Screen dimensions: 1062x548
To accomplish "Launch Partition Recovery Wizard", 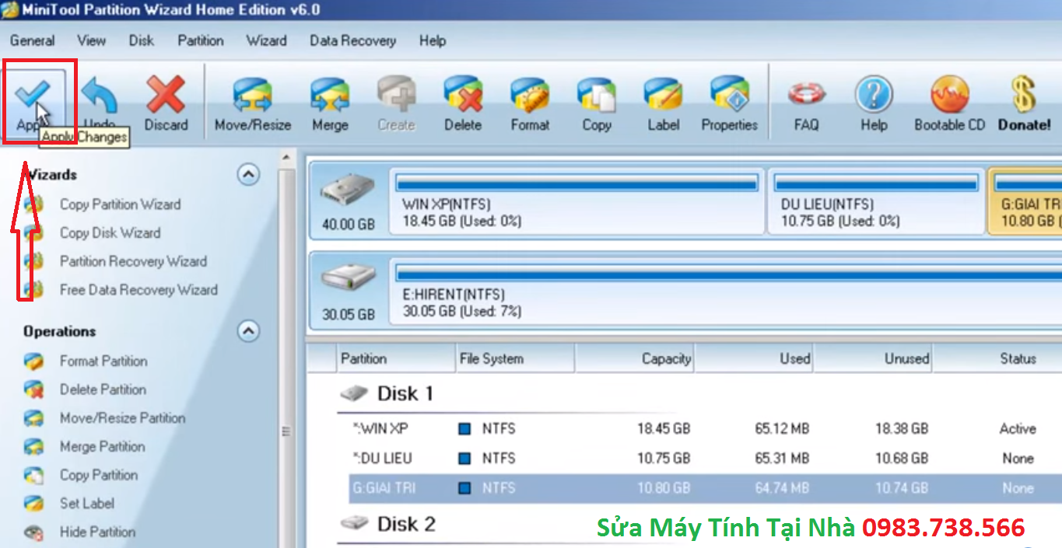I will [133, 262].
